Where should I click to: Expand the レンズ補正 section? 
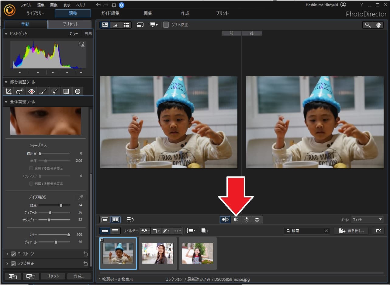pyautogui.click(x=7, y=264)
